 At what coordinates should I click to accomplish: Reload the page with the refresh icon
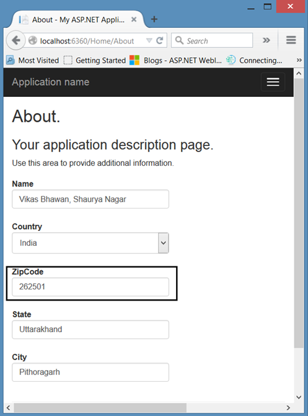tap(159, 40)
